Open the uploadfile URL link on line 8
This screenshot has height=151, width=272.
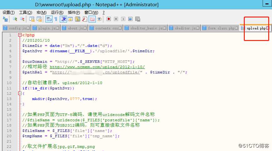[x=96, y=72]
